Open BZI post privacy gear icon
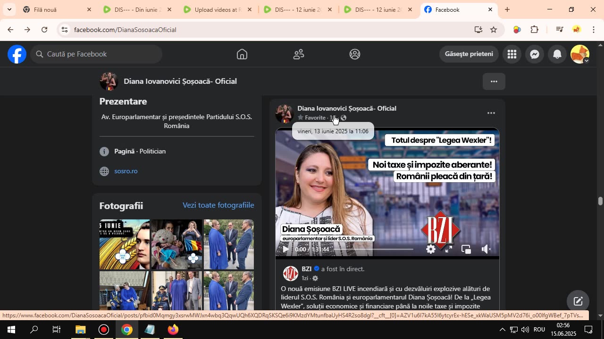The height and width of the screenshot is (339, 604). 315,278
